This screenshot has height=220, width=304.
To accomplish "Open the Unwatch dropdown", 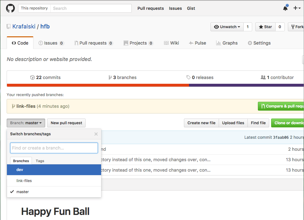I will pos(227,27).
